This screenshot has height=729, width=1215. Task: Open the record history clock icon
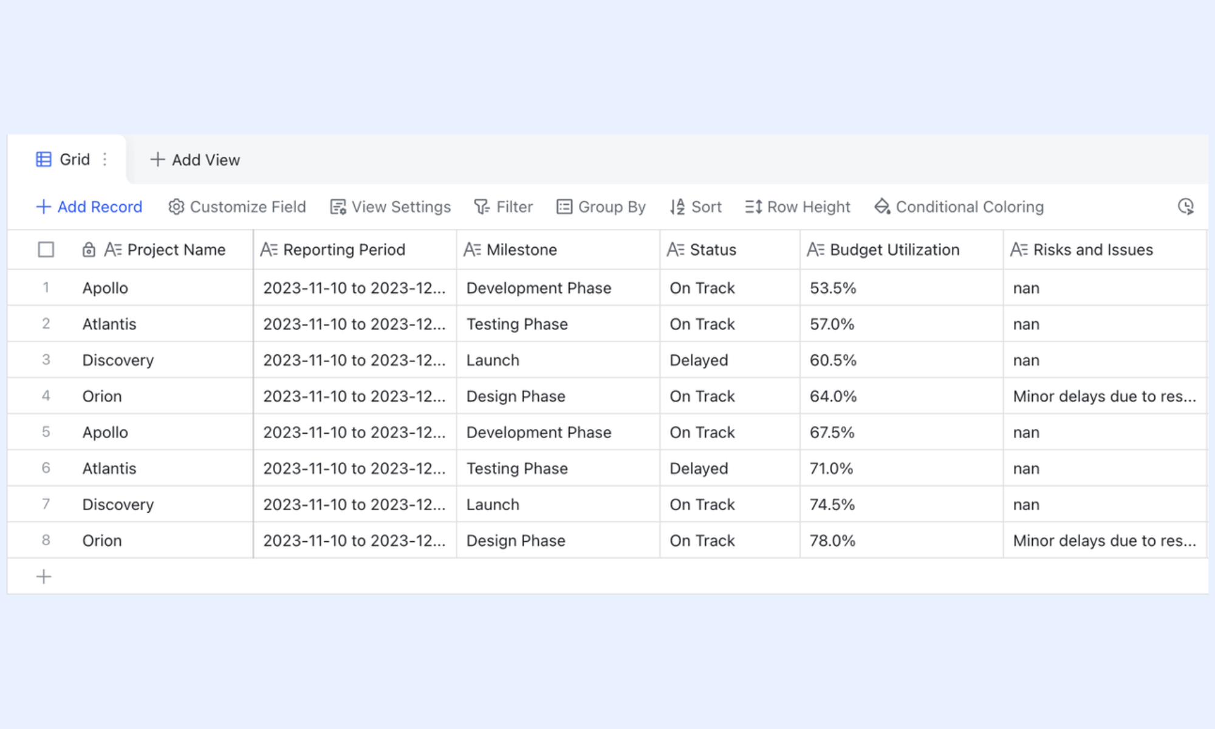(x=1186, y=207)
